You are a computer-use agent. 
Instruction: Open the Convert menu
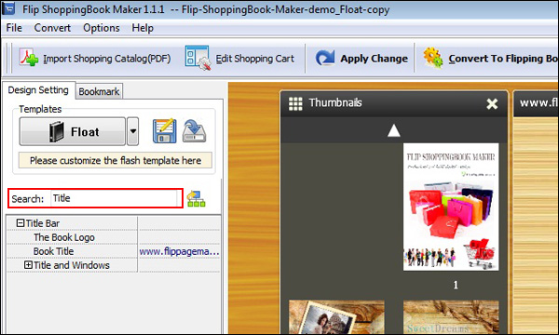tap(52, 28)
